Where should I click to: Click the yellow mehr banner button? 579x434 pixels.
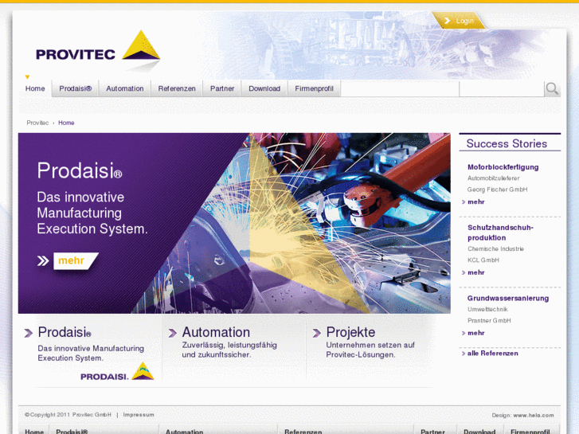pyautogui.click(x=76, y=260)
